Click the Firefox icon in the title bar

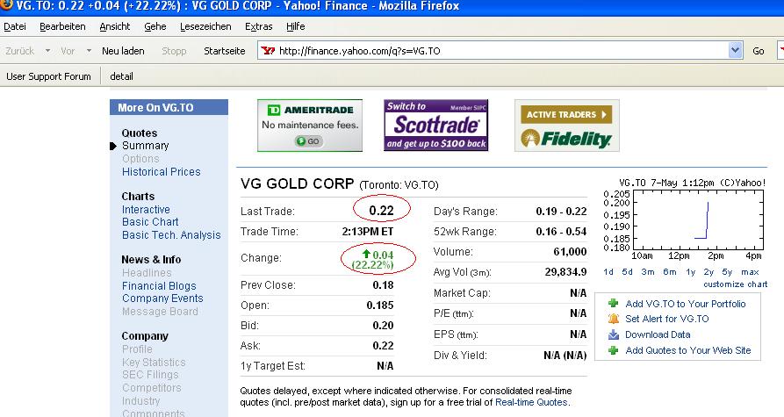(x=6, y=4)
